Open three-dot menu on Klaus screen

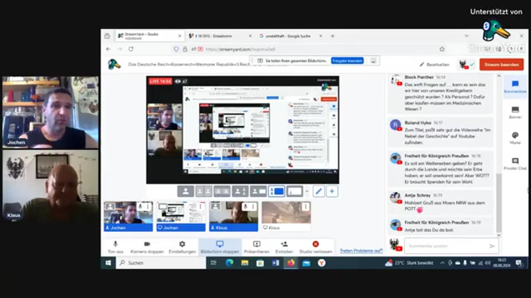306,207
